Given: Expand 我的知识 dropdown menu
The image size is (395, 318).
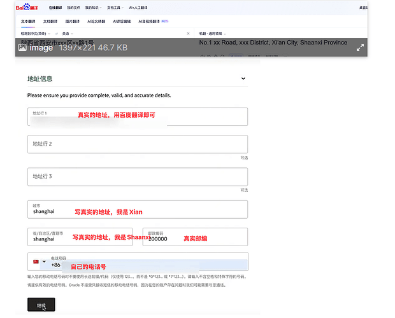Looking at the screenshot, I should coord(94,8).
